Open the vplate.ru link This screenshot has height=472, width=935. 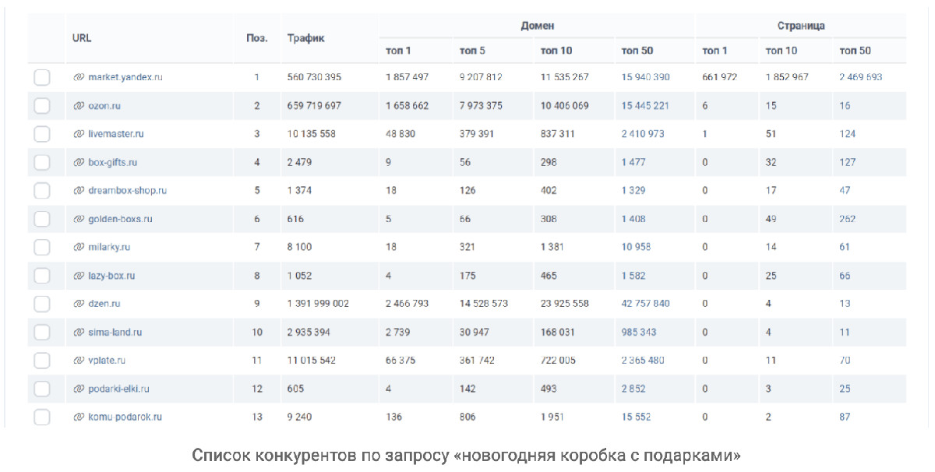click(x=107, y=361)
